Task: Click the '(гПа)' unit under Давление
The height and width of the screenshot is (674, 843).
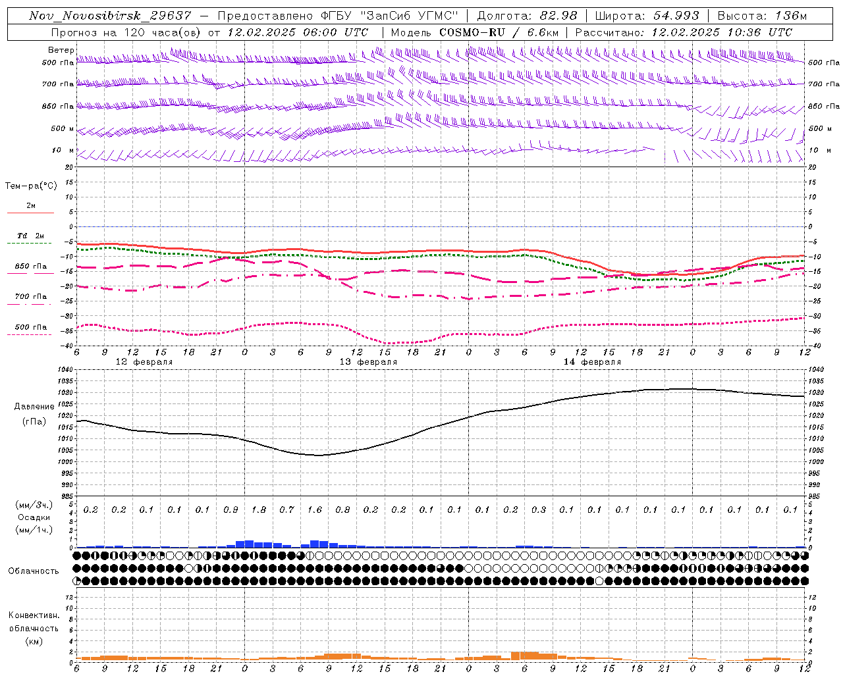Action: [x=34, y=422]
